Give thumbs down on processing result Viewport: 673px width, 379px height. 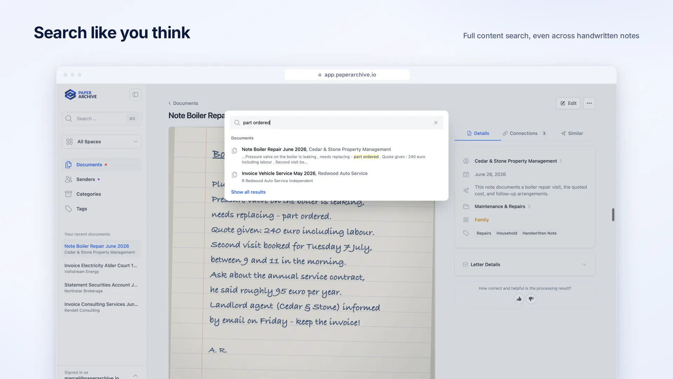pos(531,299)
